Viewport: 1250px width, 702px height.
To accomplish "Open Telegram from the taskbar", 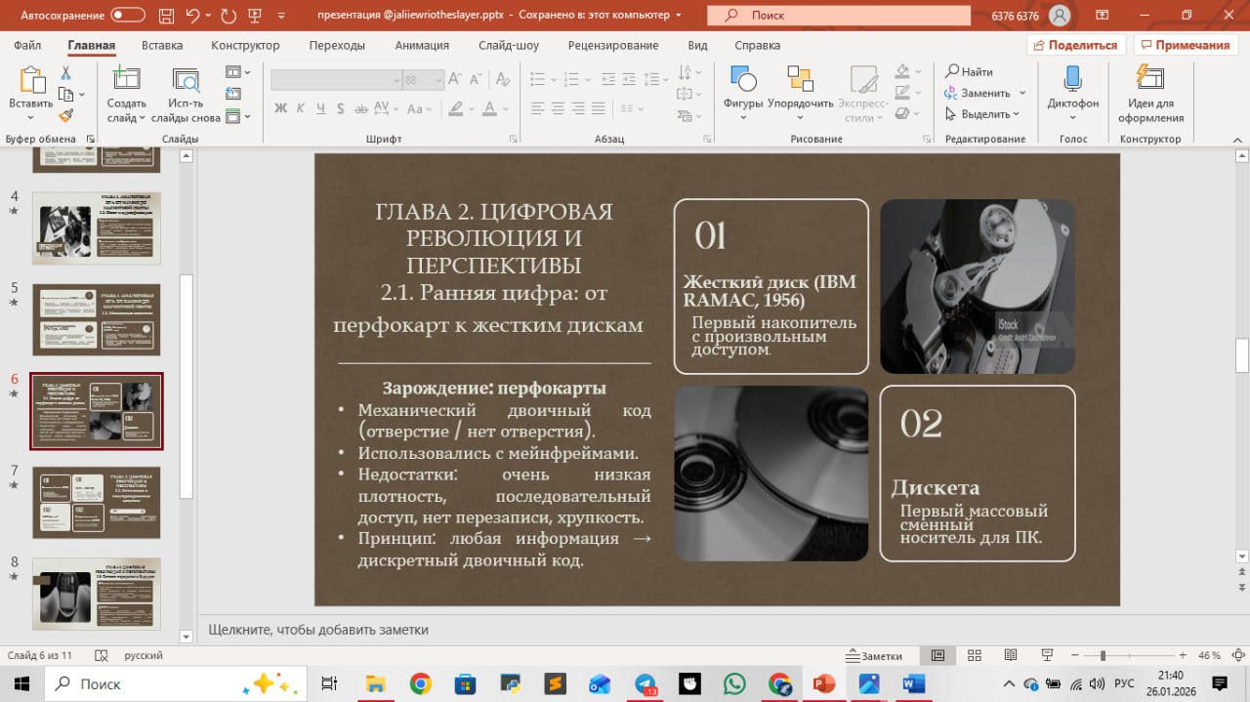I will point(645,684).
